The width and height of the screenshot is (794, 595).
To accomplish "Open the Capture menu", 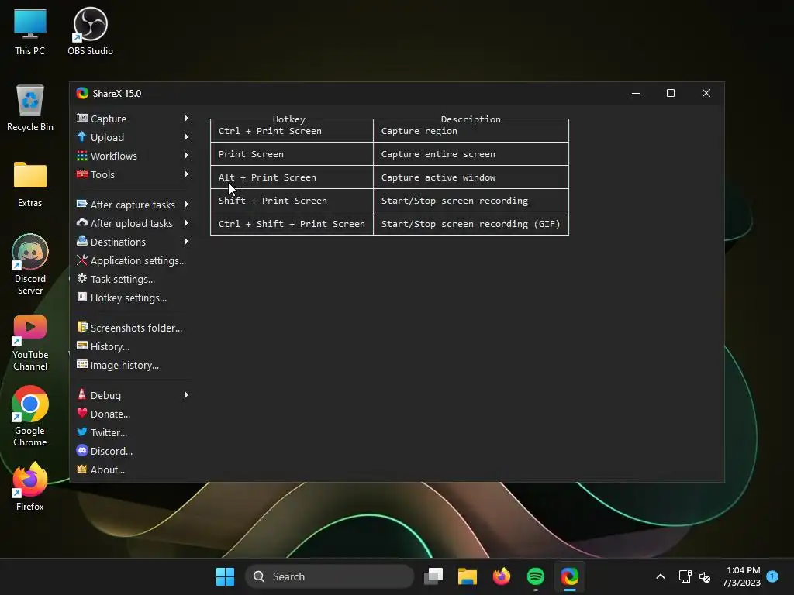I will tap(133, 119).
